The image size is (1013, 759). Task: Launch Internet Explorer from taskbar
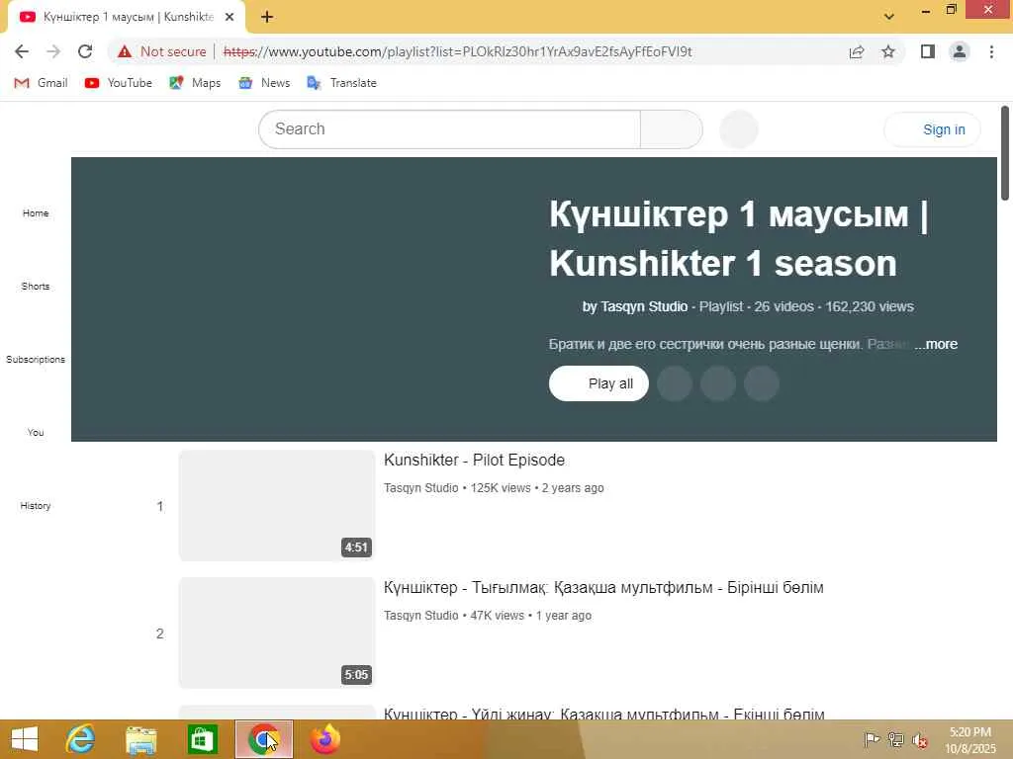coord(81,739)
